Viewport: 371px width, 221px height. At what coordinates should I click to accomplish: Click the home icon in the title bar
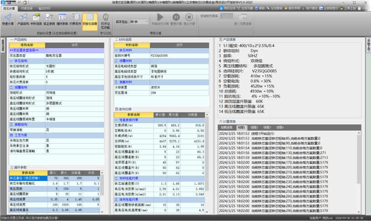pyautogui.click(x=25, y=2)
